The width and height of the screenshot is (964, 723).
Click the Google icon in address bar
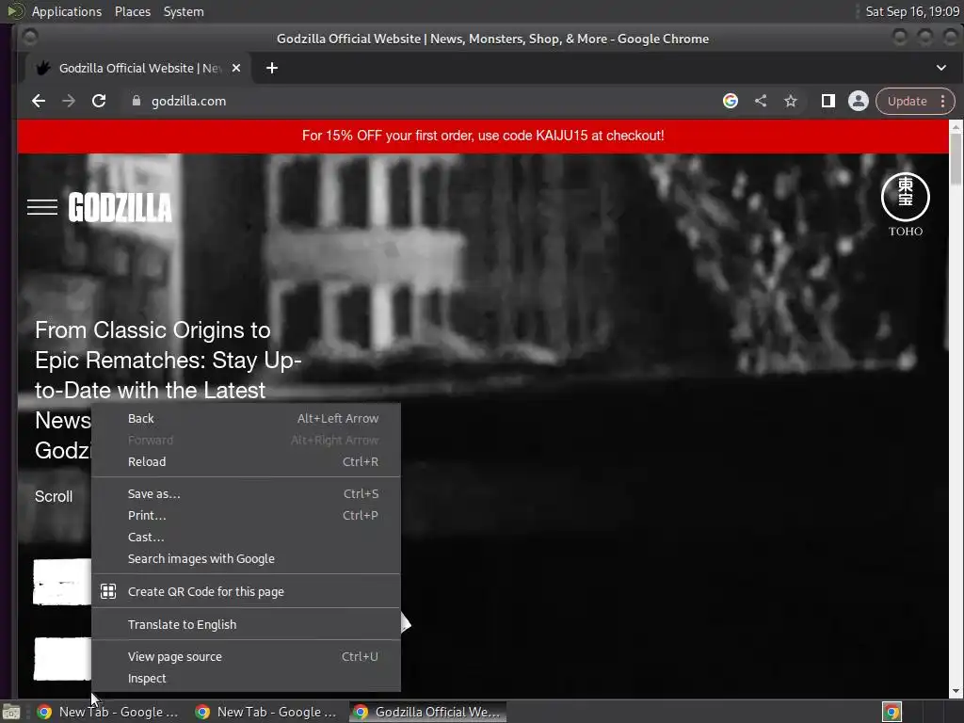click(730, 101)
